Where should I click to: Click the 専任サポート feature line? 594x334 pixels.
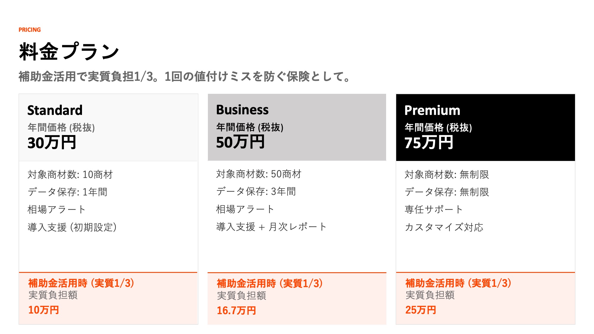pyautogui.click(x=434, y=210)
